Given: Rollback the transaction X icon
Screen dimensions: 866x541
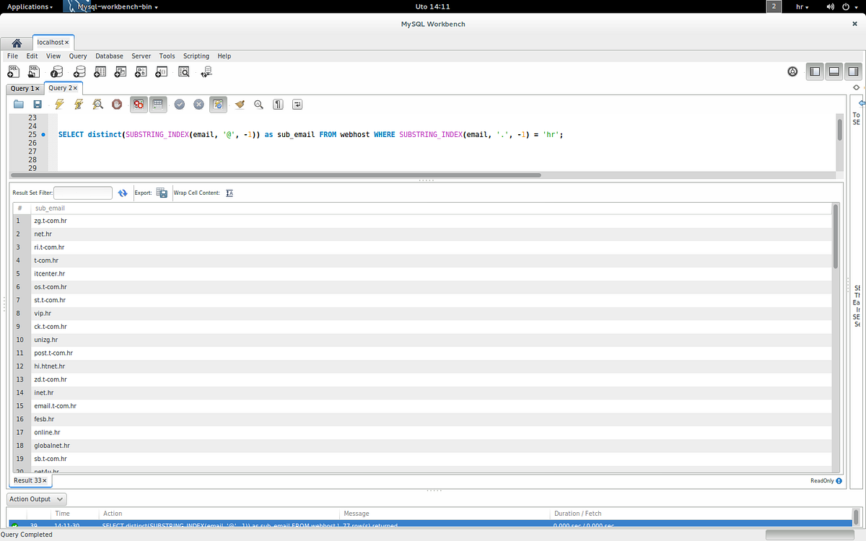Looking at the screenshot, I should pos(198,105).
